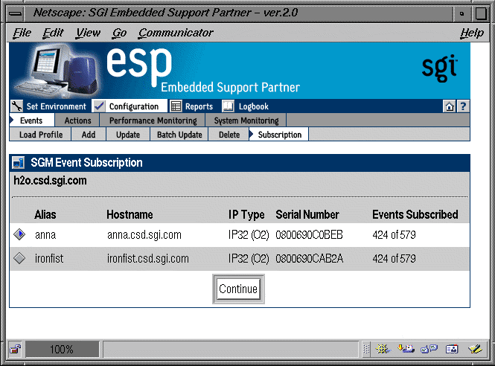This screenshot has width=495, height=366.
Task: Click the 100% progress indicator
Action: [62, 349]
